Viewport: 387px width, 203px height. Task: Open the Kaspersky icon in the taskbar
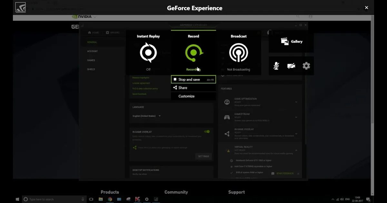click(138, 199)
